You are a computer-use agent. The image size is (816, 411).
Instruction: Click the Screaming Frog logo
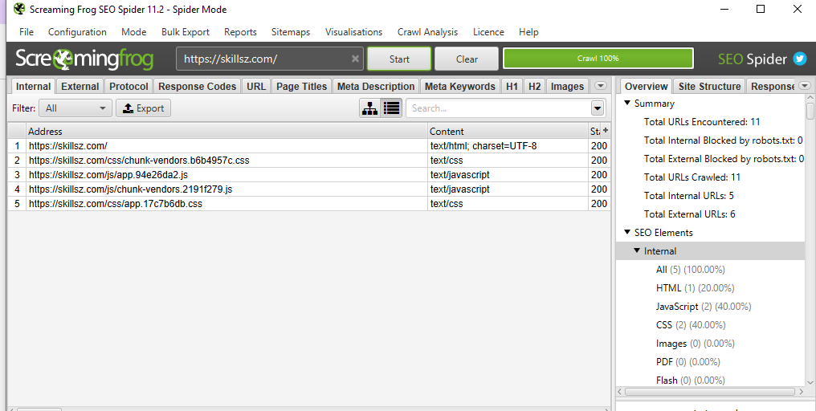tap(84, 59)
